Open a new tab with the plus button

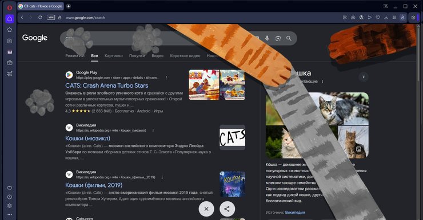[69, 6]
